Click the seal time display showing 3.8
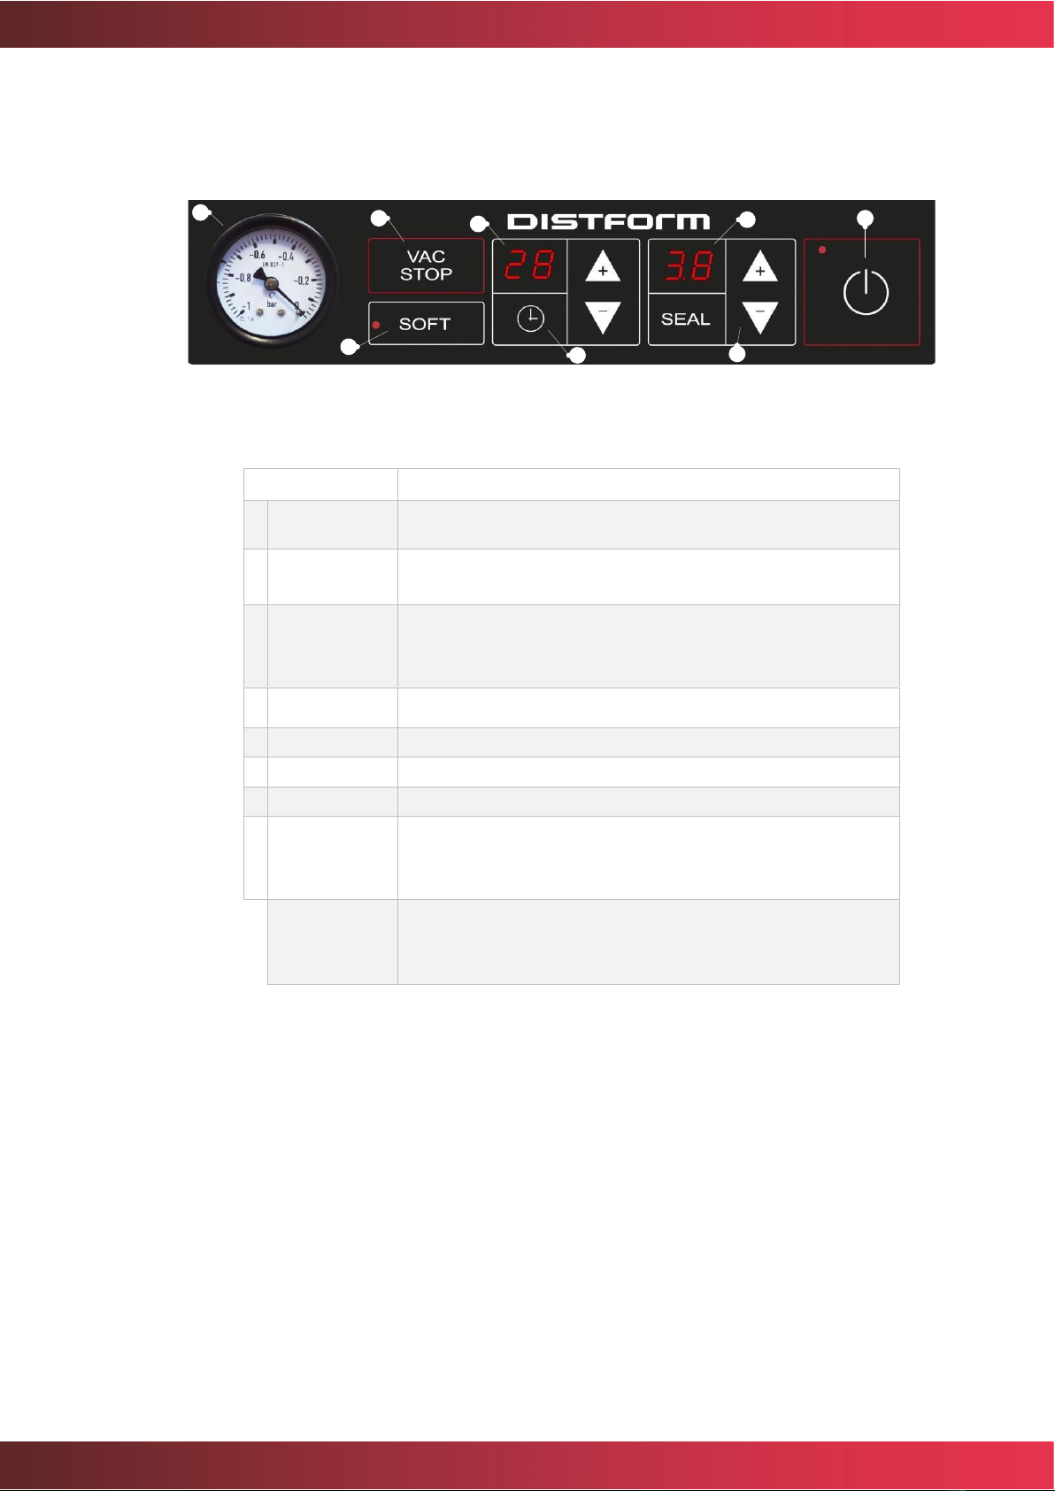The width and height of the screenshot is (1055, 1491). click(688, 265)
